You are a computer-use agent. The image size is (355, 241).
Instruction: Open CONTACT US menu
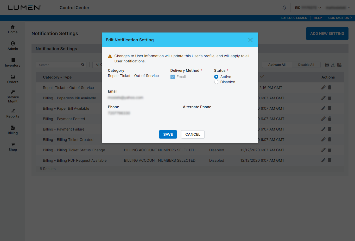click(340, 18)
